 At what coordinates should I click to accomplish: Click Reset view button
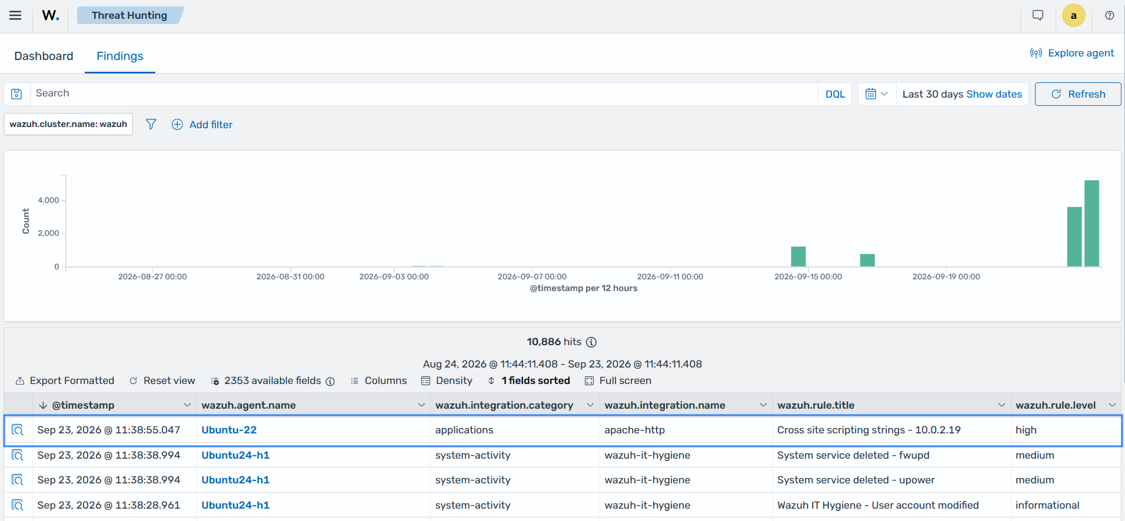162,381
